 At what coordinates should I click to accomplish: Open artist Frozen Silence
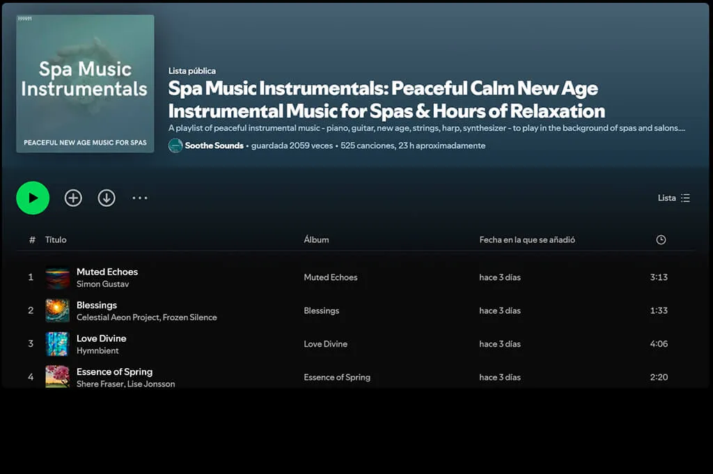tap(189, 317)
